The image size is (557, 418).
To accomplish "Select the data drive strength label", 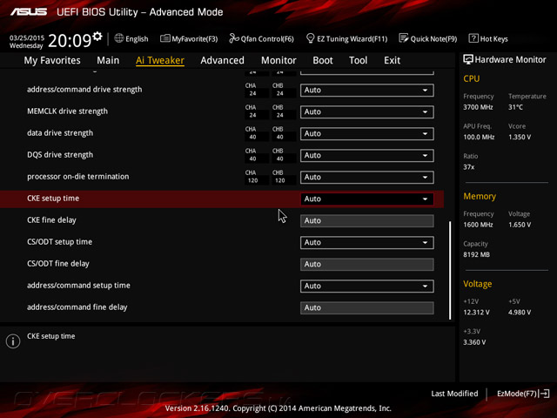I will click(x=60, y=133).
